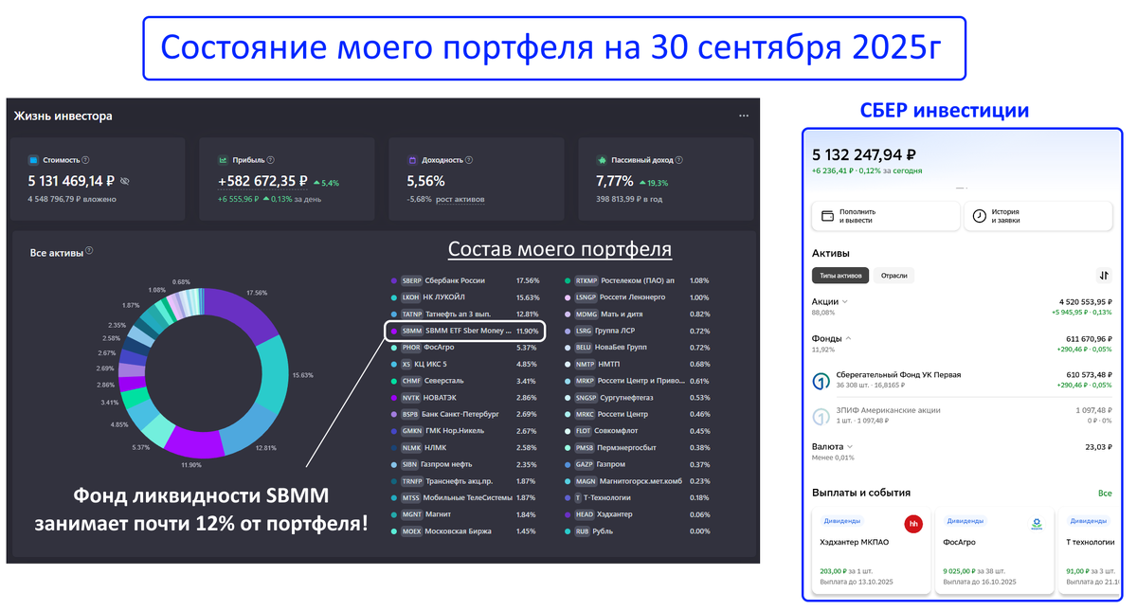Screen dimensions: 1137x611
Task: Expand the Валюта section chevron
Action: (850, 446)
